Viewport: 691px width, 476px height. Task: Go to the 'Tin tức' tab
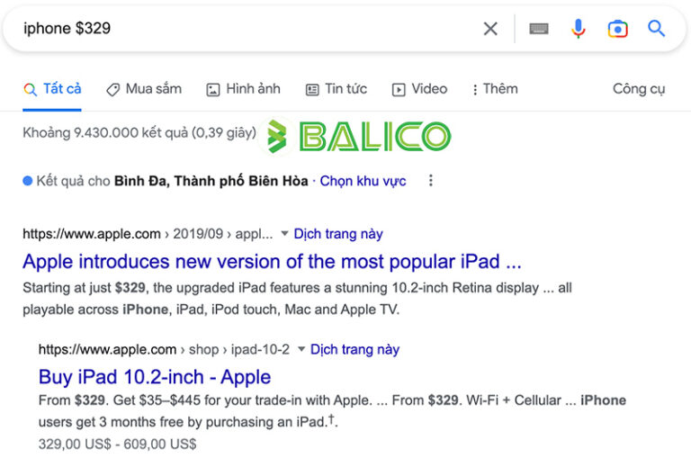[x=337, y=89]
